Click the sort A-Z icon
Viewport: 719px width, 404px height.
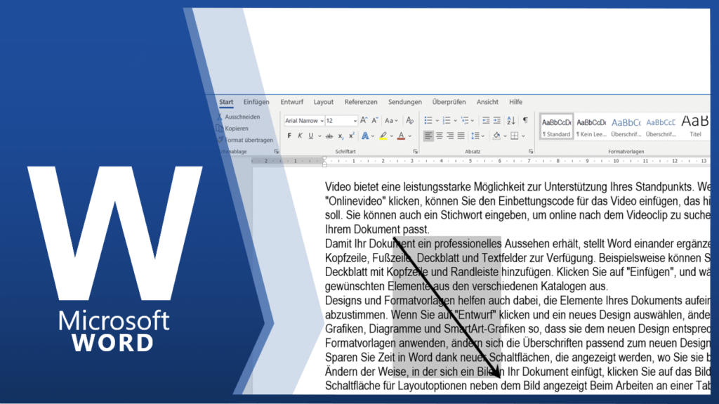tap(510, 120)
